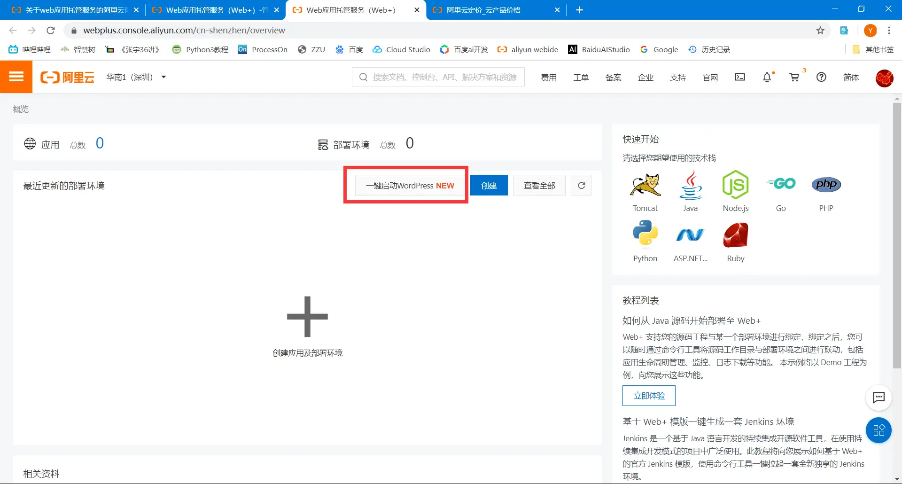Select the Node.js tech stack icon

point(735,185)
